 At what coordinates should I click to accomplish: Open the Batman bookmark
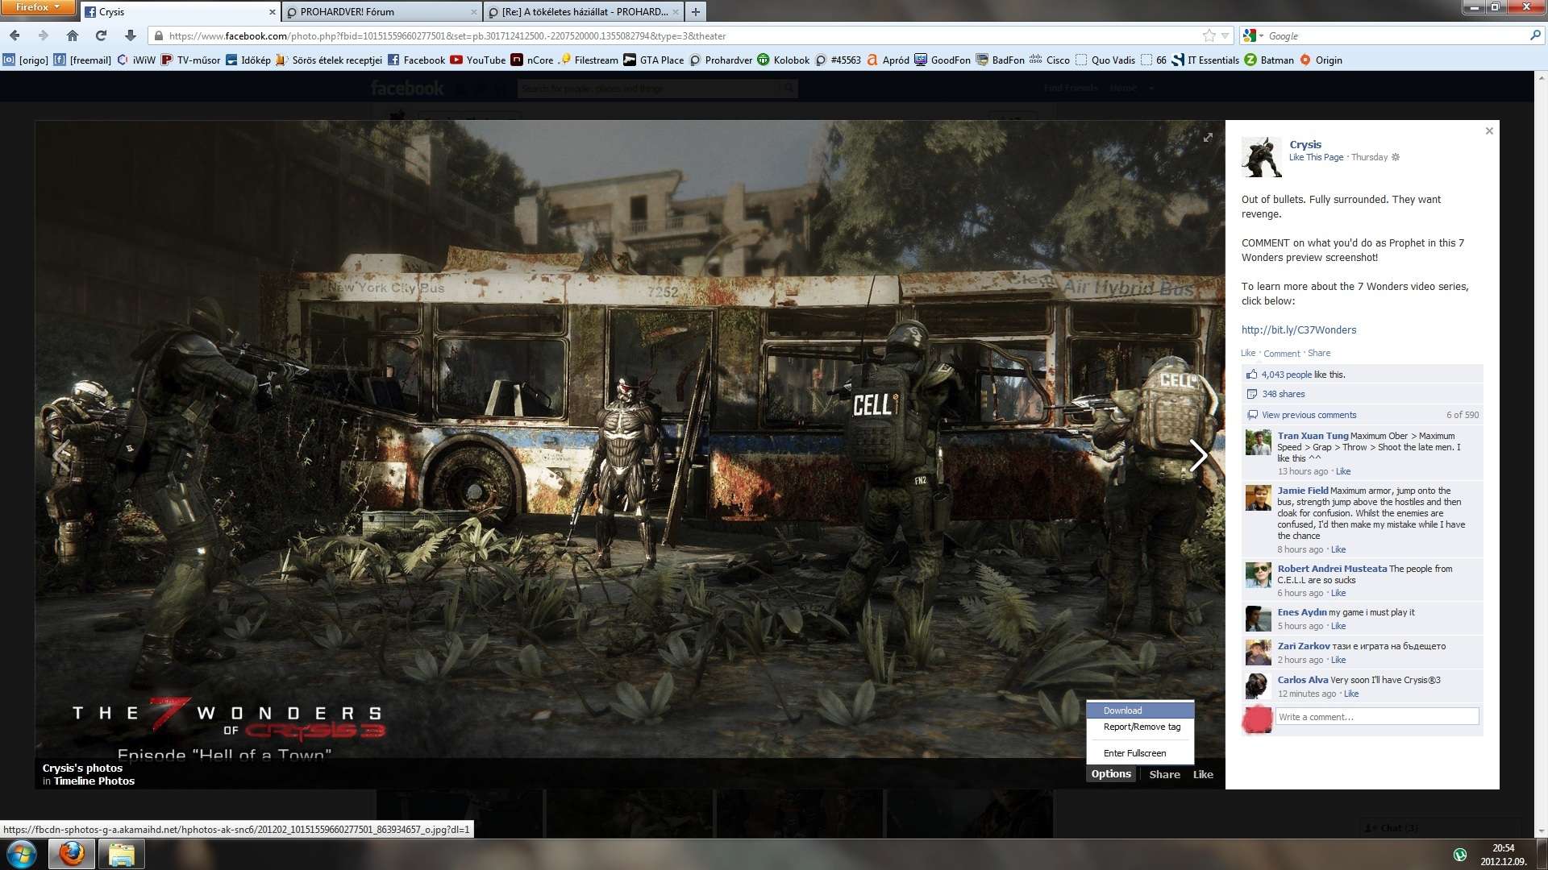pyautogui.click(x=1269, y=60)
